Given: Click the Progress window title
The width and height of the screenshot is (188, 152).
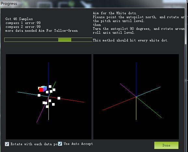Looking at the screenshot, I should (x=9, y=4).
